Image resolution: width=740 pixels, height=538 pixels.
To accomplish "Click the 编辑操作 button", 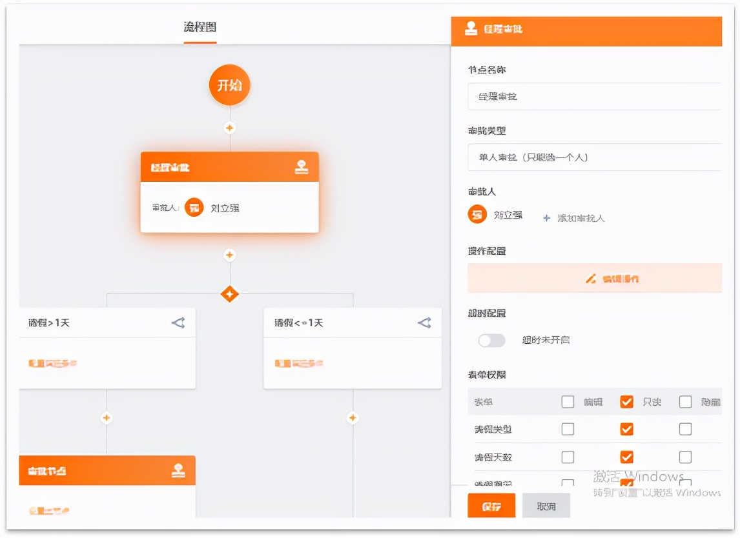I will point(595,278).
